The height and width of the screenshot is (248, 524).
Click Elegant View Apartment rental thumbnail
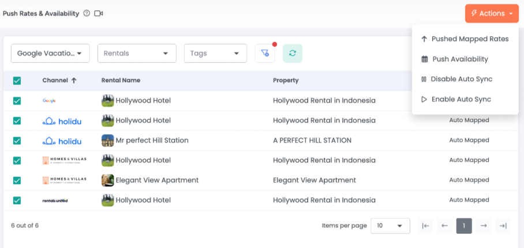(x=107, y=180)
